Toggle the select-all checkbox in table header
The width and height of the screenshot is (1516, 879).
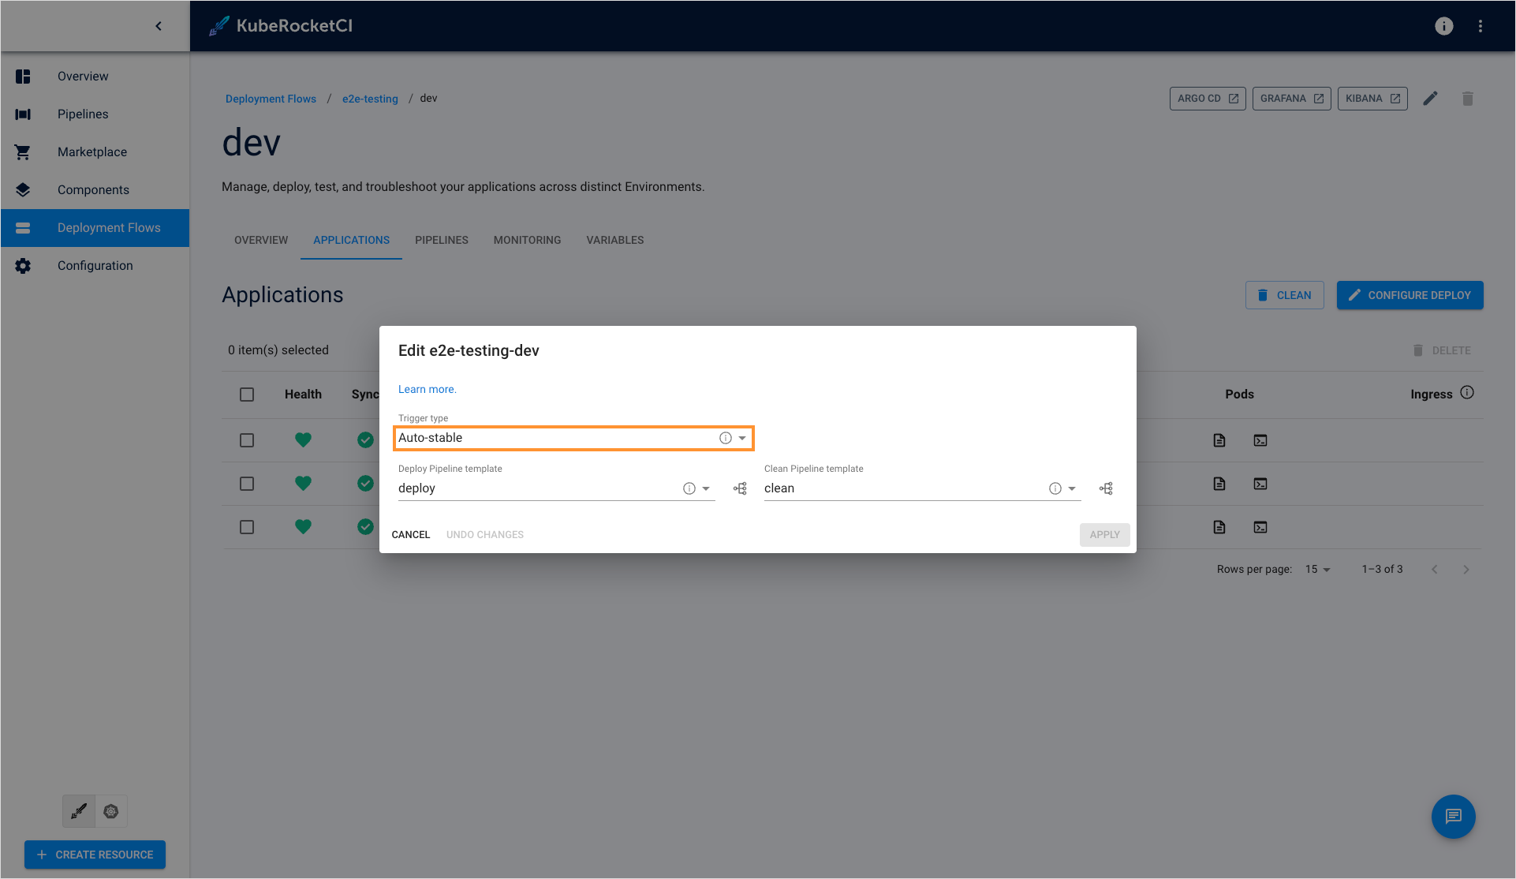point(247,395)
